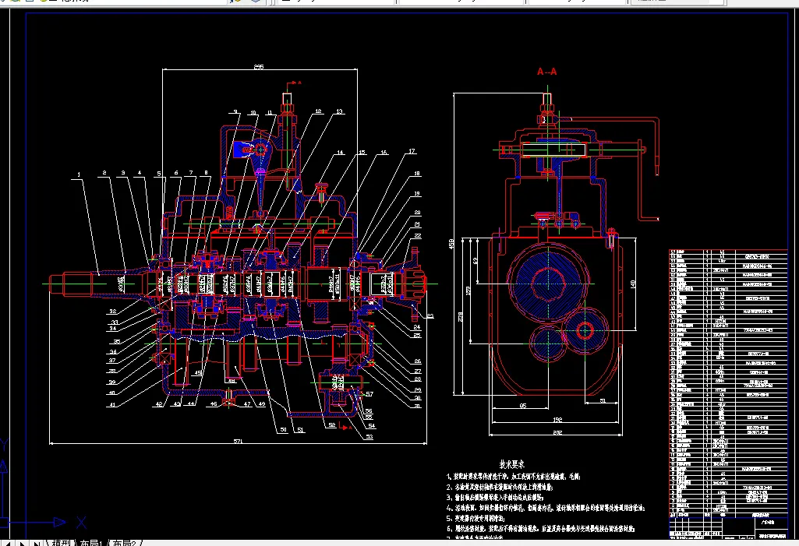Select the 技术要求 heading text
799x546 pixels.
click(511, 464)
